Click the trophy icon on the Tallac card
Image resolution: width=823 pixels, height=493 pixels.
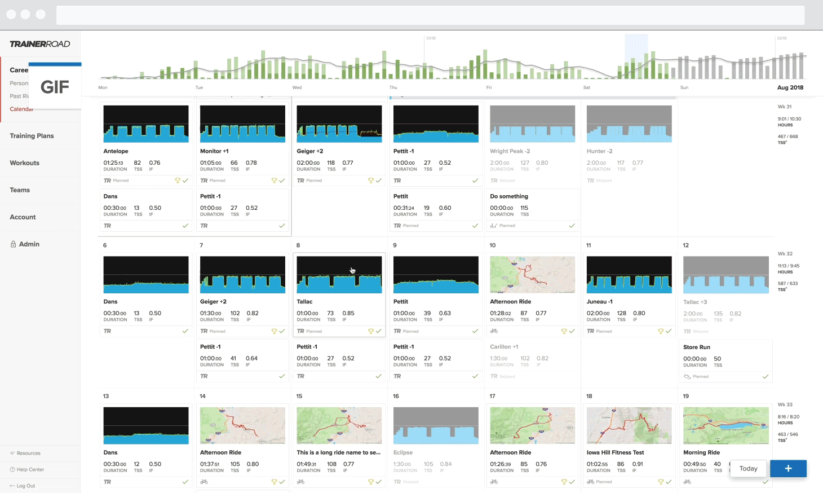point(370,331)
